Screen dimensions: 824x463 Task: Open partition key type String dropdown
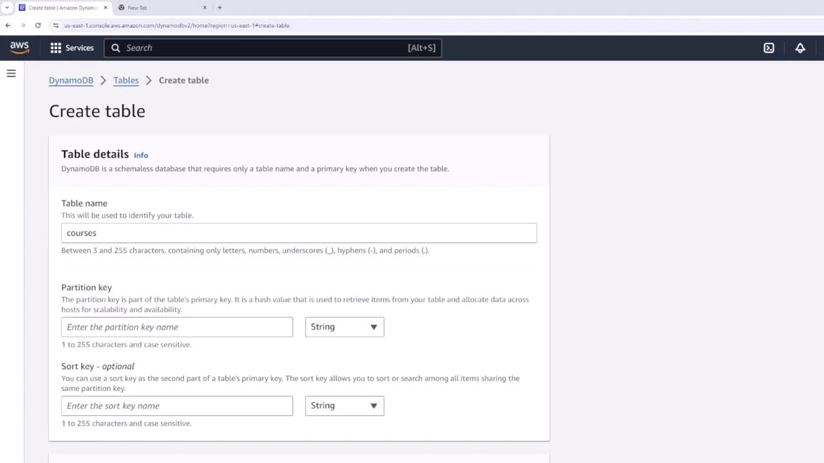point(344,327)
